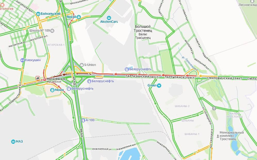This screenshot has height=160, width=257.
Task: Open the church cross marker near Малый Тростенец
Action: pos(214,108)
